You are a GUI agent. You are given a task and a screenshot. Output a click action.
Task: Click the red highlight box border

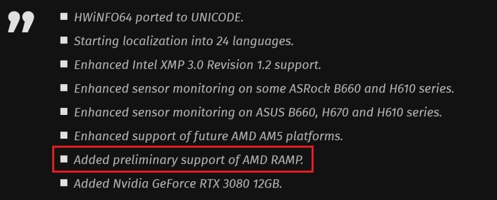(x=183, y=147)
